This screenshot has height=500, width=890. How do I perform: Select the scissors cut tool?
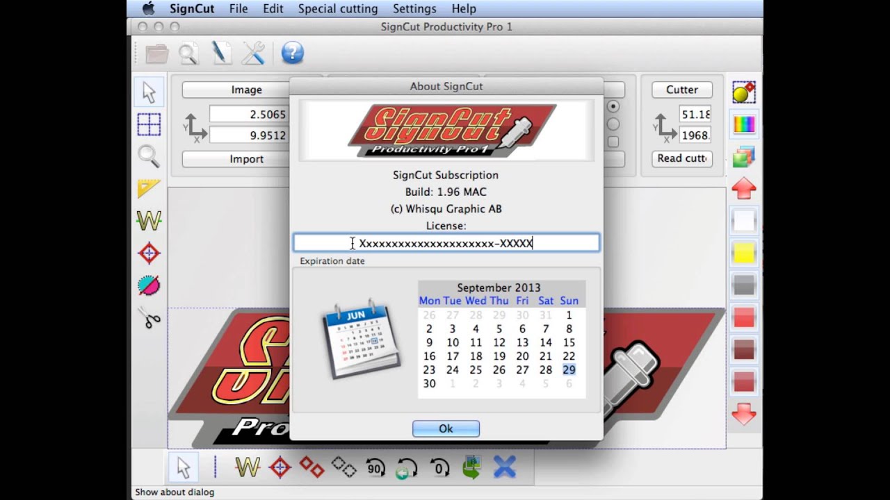click(x=149, y=318)
